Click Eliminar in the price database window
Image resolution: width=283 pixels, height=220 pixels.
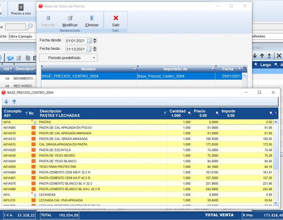92,21
